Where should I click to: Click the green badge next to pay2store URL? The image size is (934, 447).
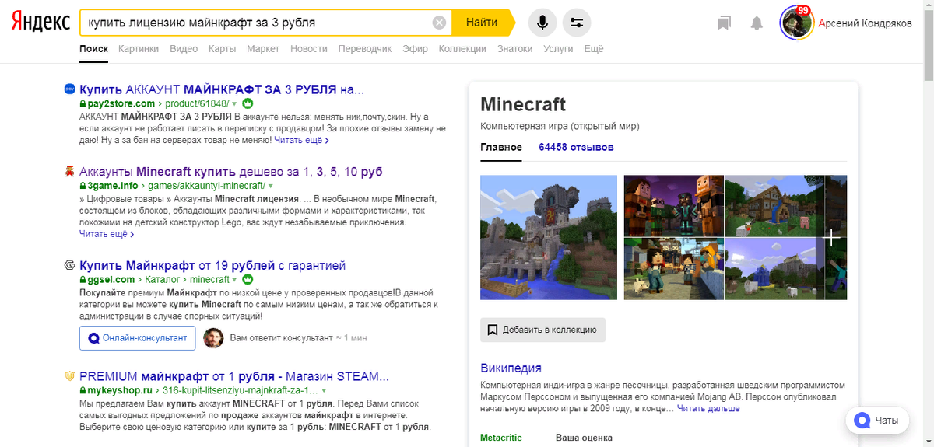click(x=248, y=103)
